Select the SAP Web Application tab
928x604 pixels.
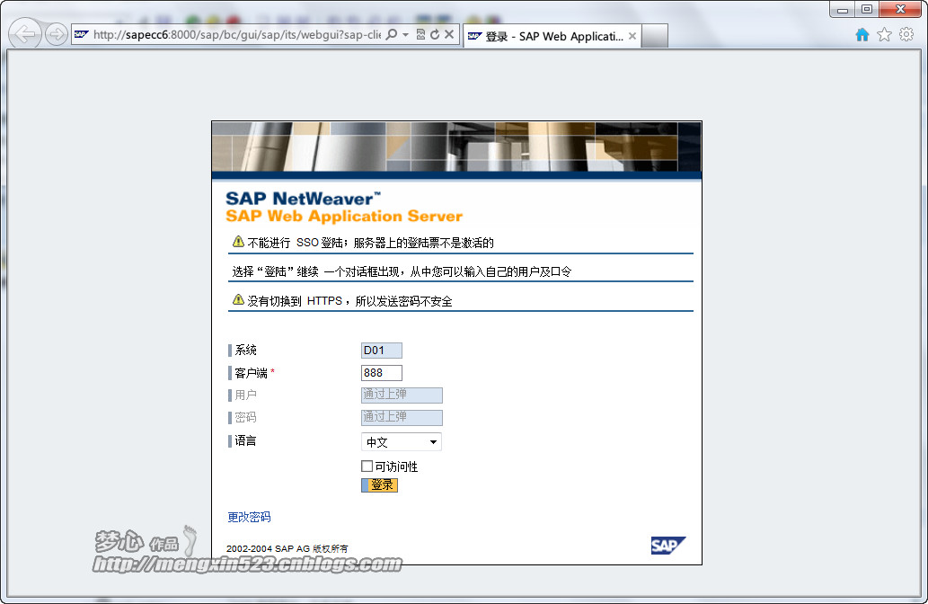pos(553,36)
